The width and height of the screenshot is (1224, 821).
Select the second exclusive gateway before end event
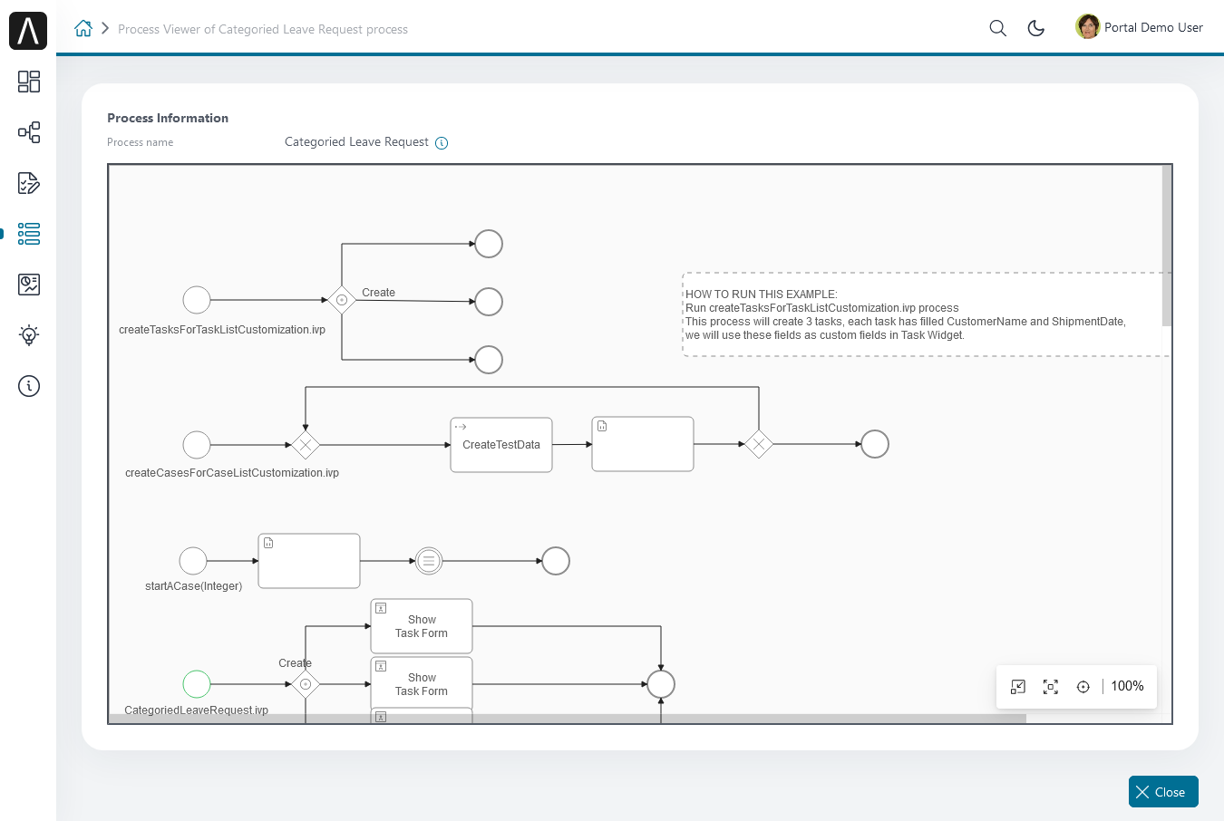tap(759, 444)
